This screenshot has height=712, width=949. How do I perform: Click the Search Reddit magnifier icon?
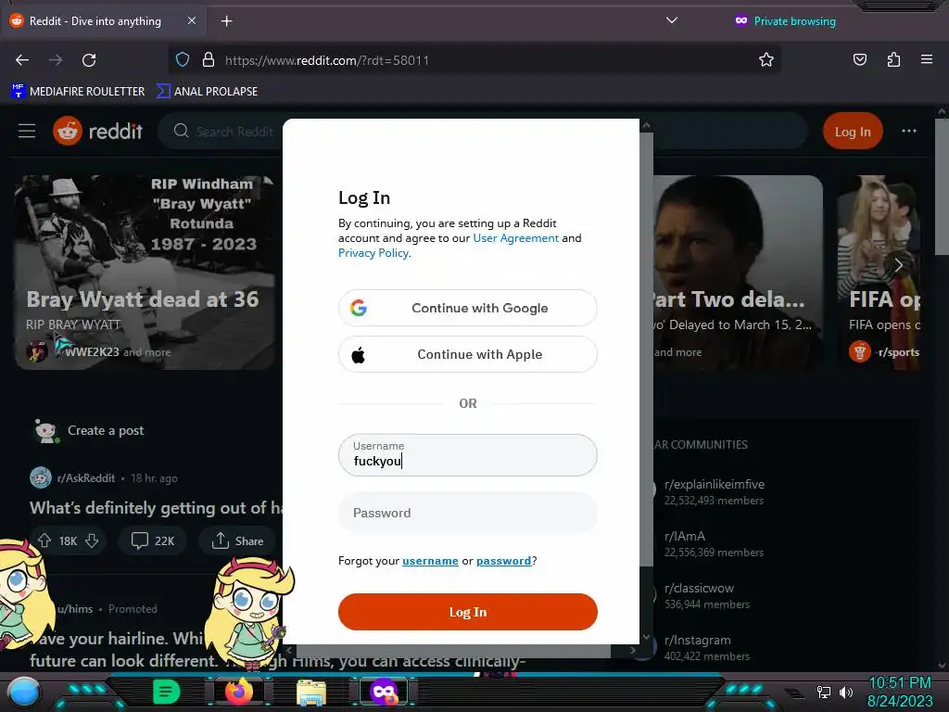pyautogui.click(x=181, y=131)
